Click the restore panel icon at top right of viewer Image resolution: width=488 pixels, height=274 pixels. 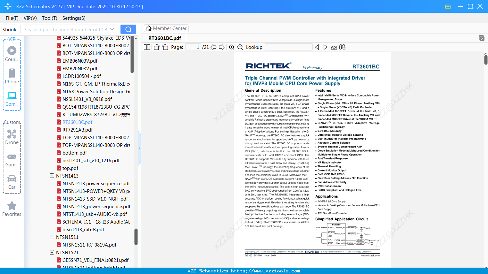(482, 38)
